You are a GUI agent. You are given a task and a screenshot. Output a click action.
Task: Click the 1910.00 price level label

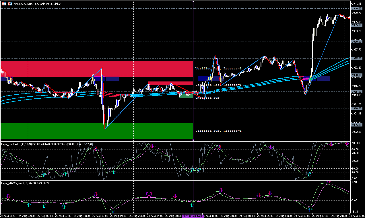[x=357, y=108]
